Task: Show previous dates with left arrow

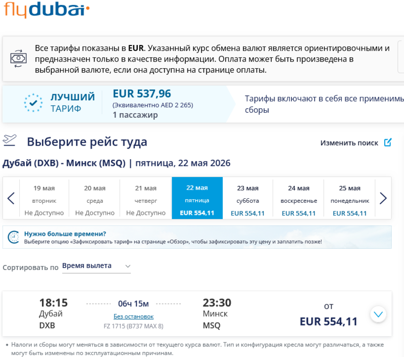Action: pyautogui.click(x=11, y=198)
